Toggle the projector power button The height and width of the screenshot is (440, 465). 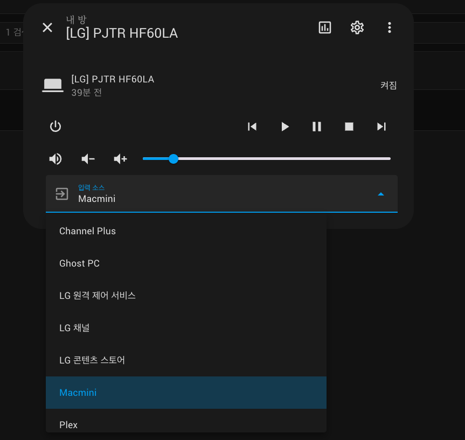click(55, 127)
